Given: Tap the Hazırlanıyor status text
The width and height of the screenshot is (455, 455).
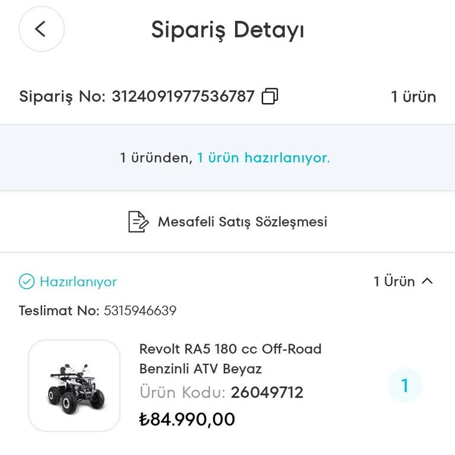Looking at the screenshot, I should 78,281.
